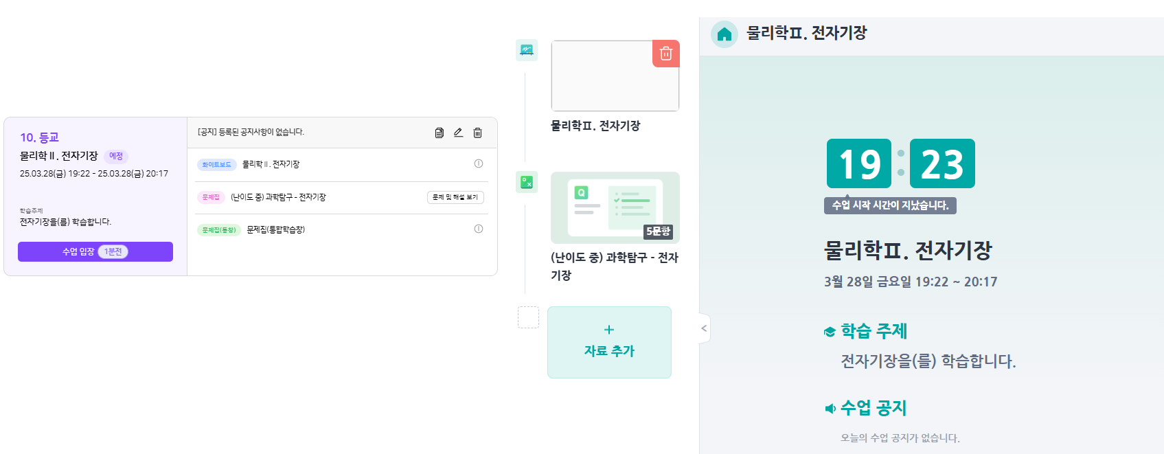Click the whiteboard type icon in timeline
1164x454 pixels.
point(527,50)
